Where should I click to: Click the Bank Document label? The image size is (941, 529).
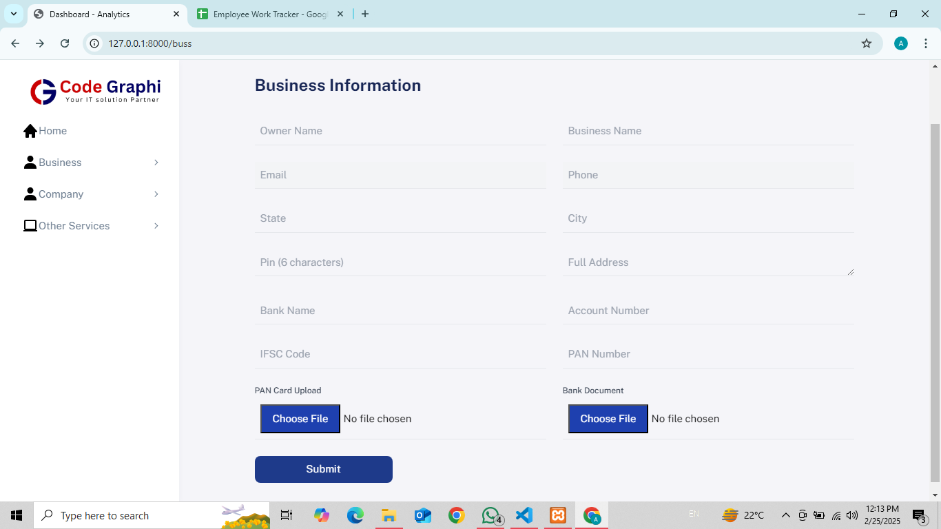(593, 391)
